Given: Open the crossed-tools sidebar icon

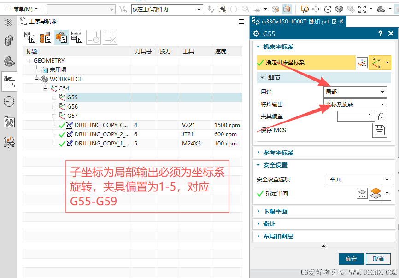Looking at the screenshot, I should [9, 122].
